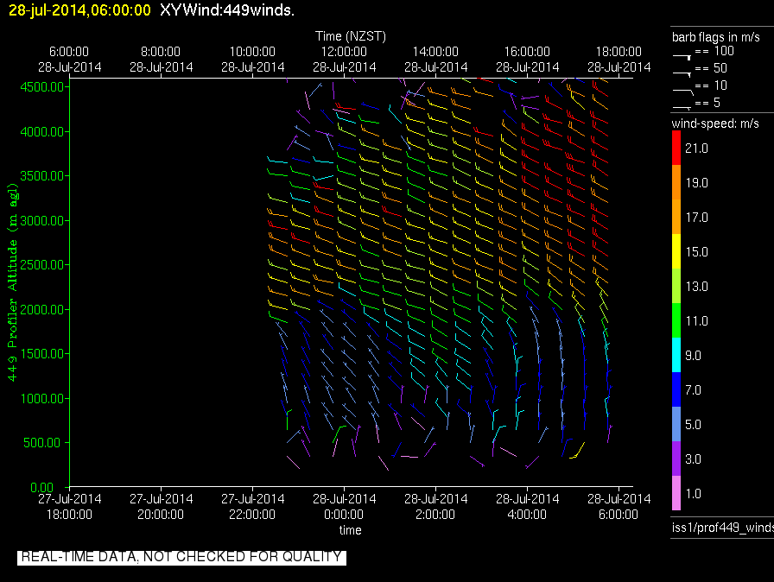774x582 pixels.
Task: Click the yellow 28-jul-2014,06:00:00 timestamp
Action: pos(79,10)
